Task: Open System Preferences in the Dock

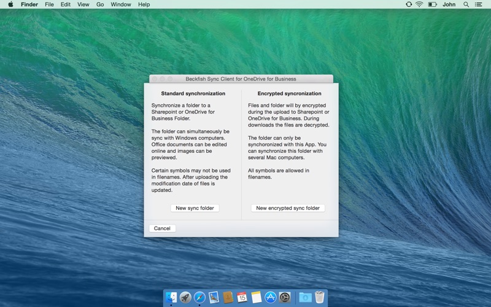Action: click(285, 297)
